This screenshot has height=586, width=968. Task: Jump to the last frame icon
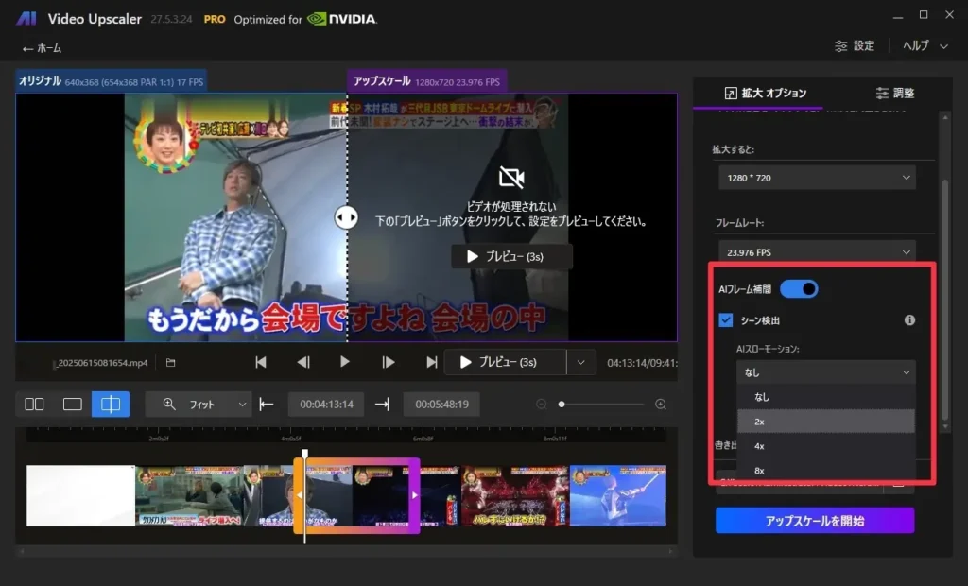coord(432,362)
